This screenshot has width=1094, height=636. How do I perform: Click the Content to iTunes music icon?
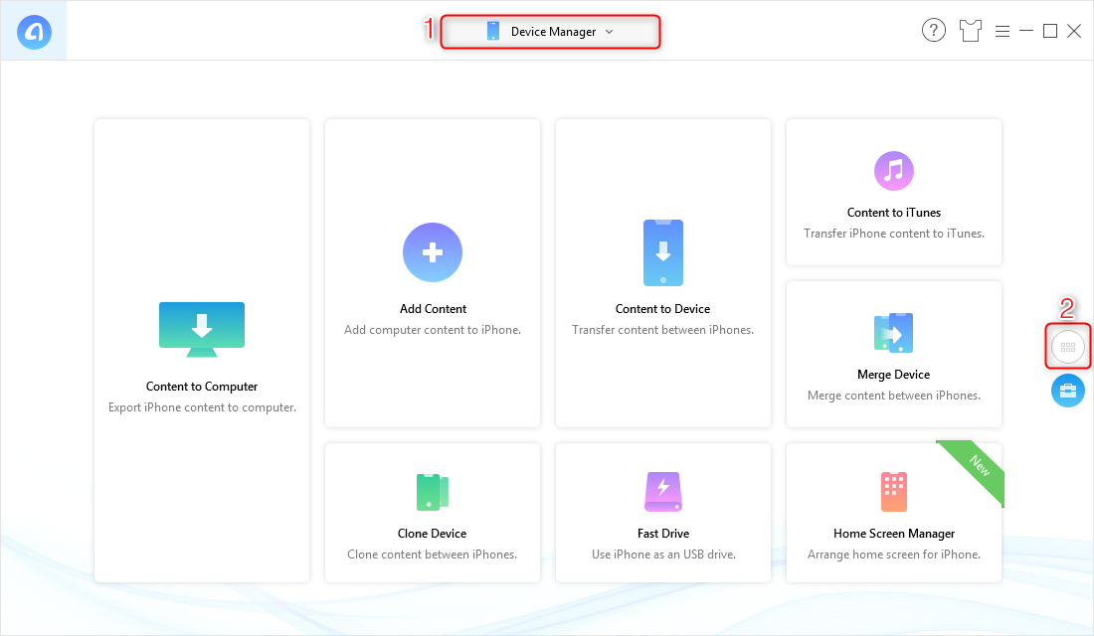[x=894, y=171]
